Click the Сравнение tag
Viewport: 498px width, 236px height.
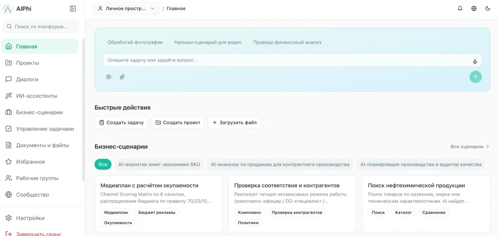coord(434,213)
